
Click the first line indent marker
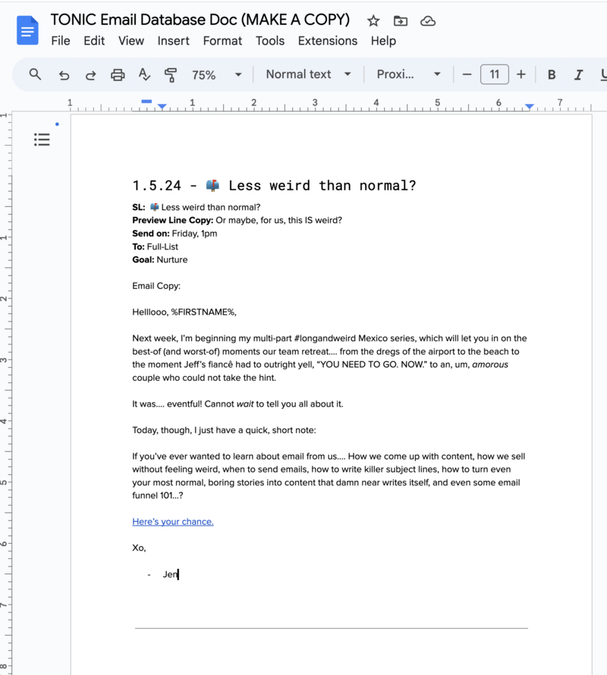click(146, 102)
